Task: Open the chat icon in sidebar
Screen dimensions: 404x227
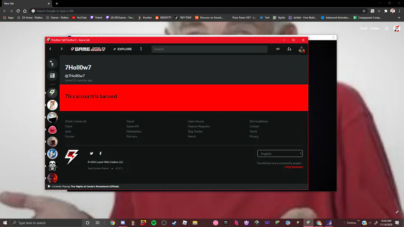Action: click(x=52, y=63)
